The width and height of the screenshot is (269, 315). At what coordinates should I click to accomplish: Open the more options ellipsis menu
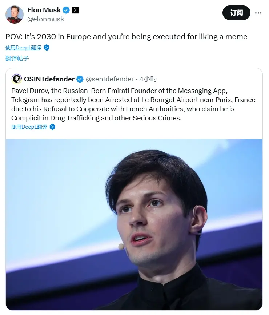tap(258, 13)
